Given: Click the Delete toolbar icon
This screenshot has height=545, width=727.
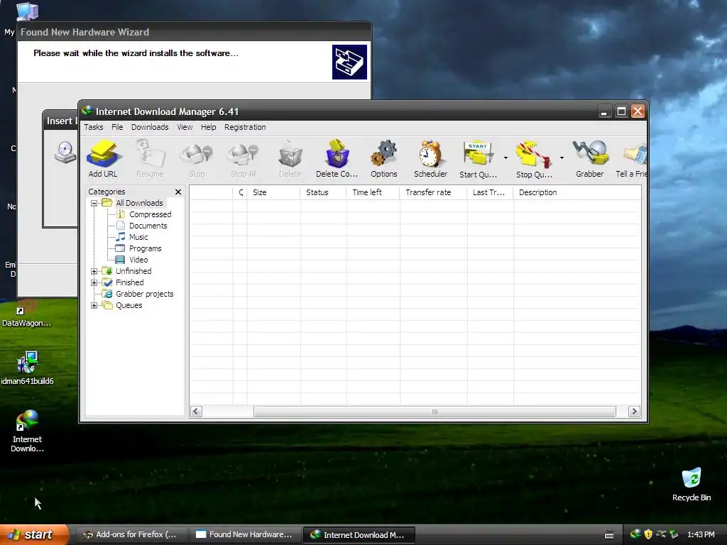Looking at the screenshot, I should click(x=290, y=158).
